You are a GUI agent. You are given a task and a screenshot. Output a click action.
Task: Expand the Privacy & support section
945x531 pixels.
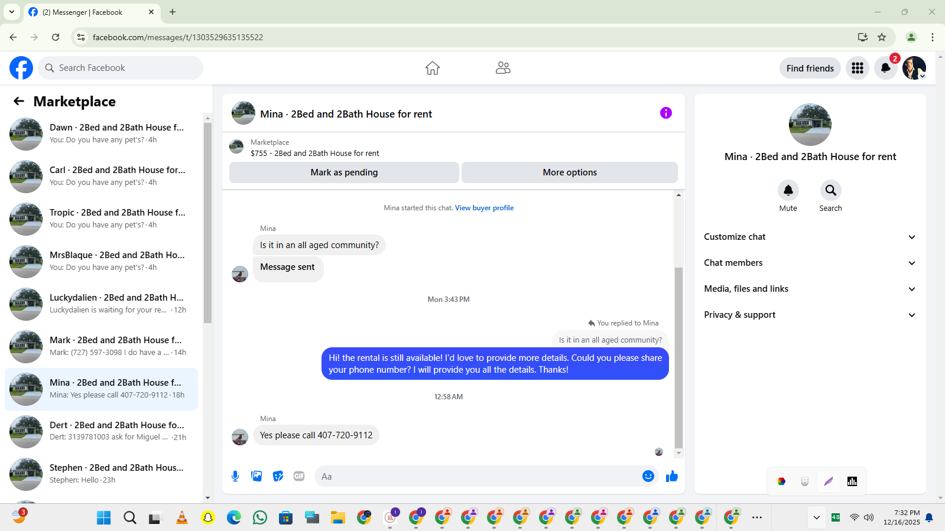[810, 315]
